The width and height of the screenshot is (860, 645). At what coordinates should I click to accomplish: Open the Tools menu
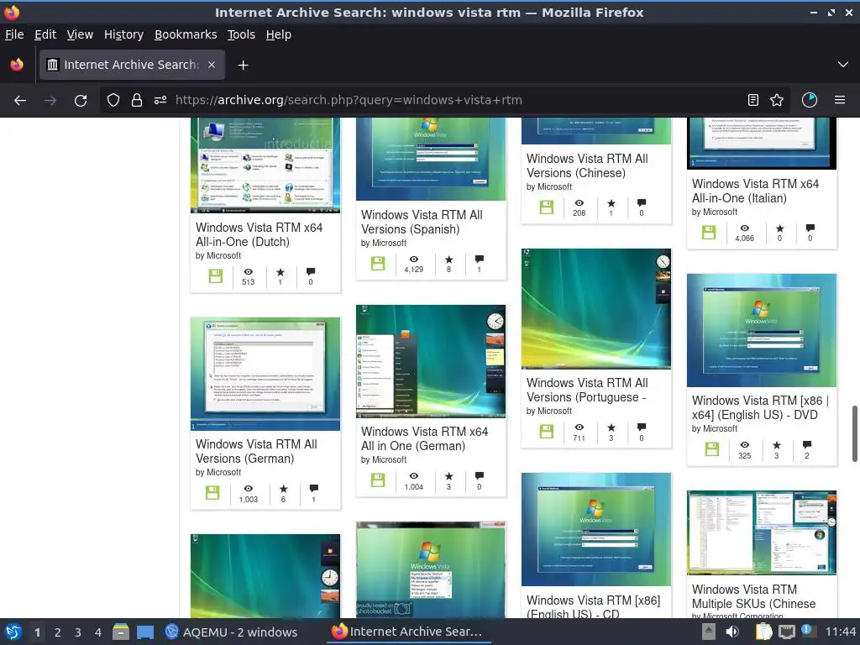[241, 34]
